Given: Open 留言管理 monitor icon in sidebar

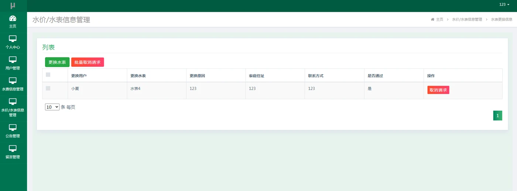Looking at the screenshot, I should [x=13, y=149].
